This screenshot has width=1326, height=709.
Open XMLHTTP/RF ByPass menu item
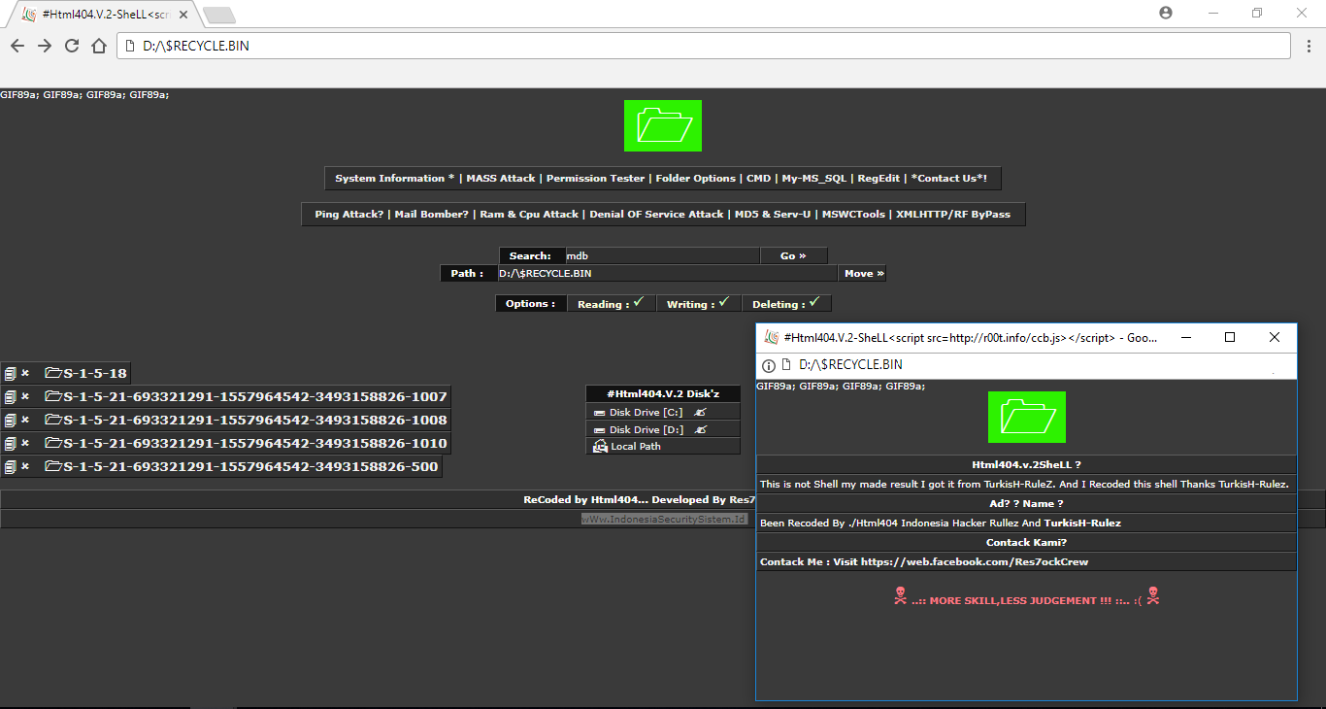953,215
